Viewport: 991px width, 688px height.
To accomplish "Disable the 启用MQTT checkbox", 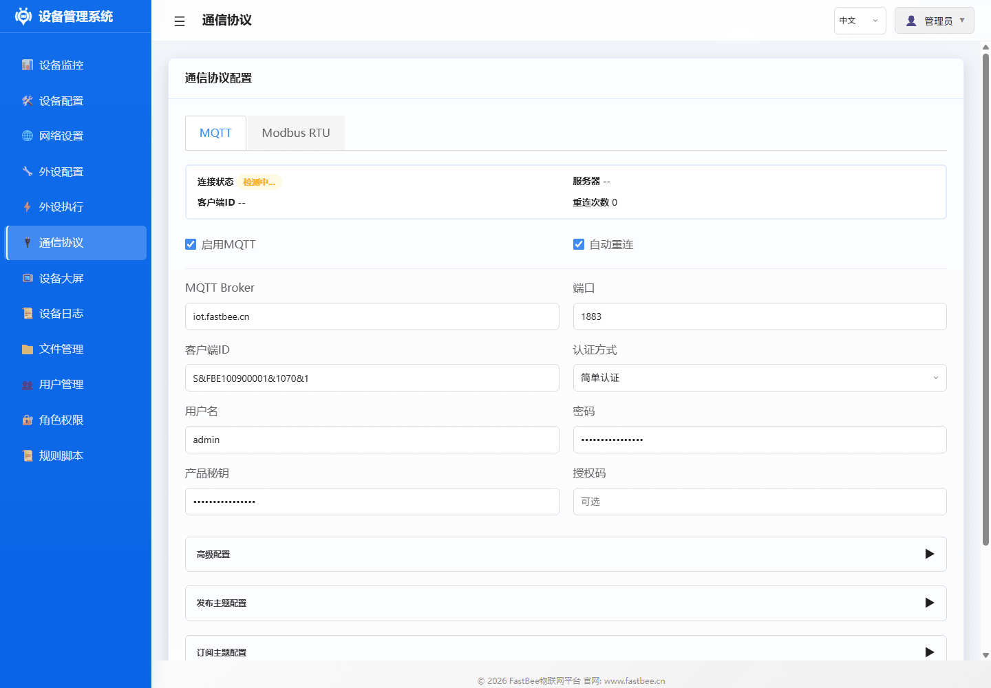I will point(191,244).
